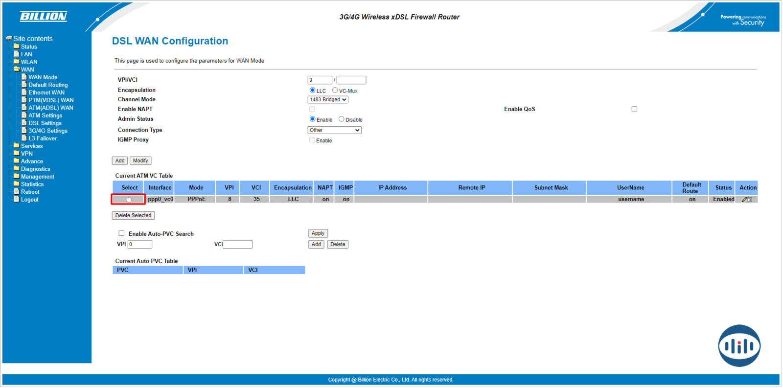Expand the Management folder in sidebar
Image resolution: width=783 pixels, height=388 pixels.
(x=37, y=177)
